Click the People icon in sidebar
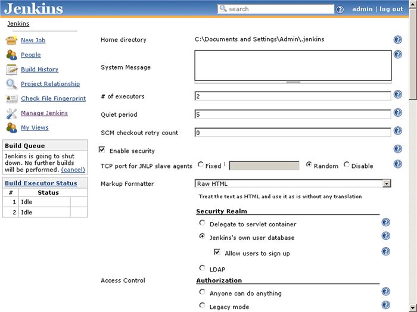 point(11,55)
